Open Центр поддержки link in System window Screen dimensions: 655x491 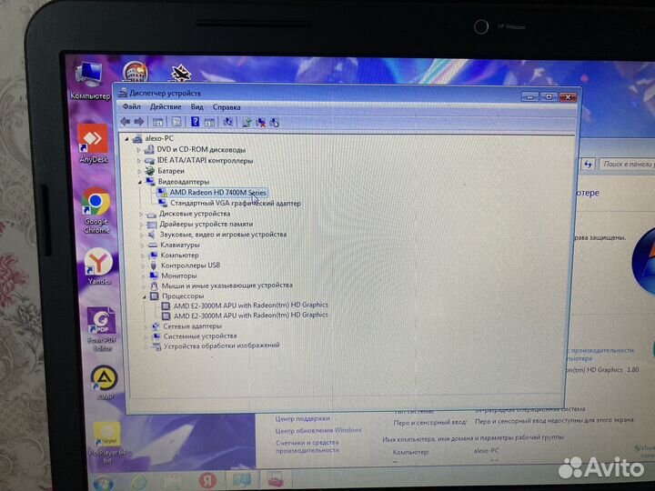[x=302, y=419]
